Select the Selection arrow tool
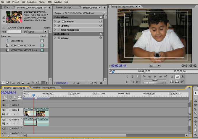Viewport: 198px width, 139px height. click(195, 93)
